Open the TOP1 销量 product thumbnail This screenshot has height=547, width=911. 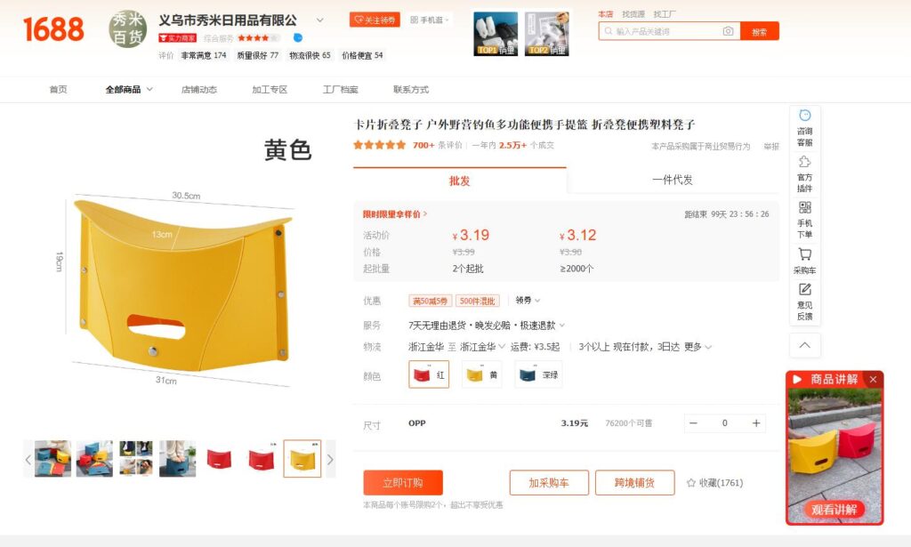click(496, 34)
